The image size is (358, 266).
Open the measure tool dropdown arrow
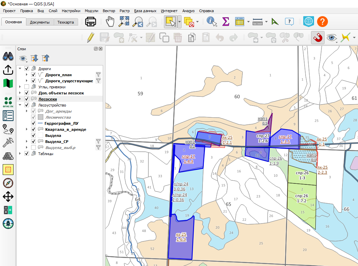pyautogui.click(x=266, y=22)
